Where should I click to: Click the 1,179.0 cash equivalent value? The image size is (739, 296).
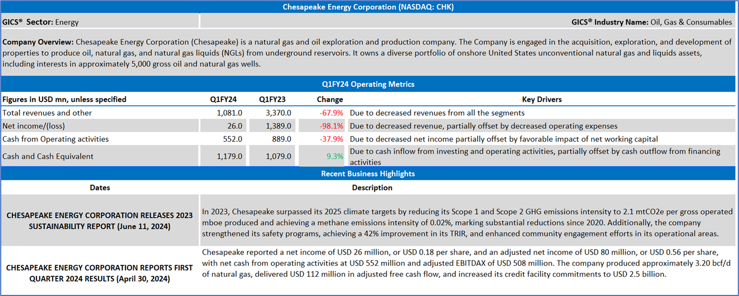[230, 156]
